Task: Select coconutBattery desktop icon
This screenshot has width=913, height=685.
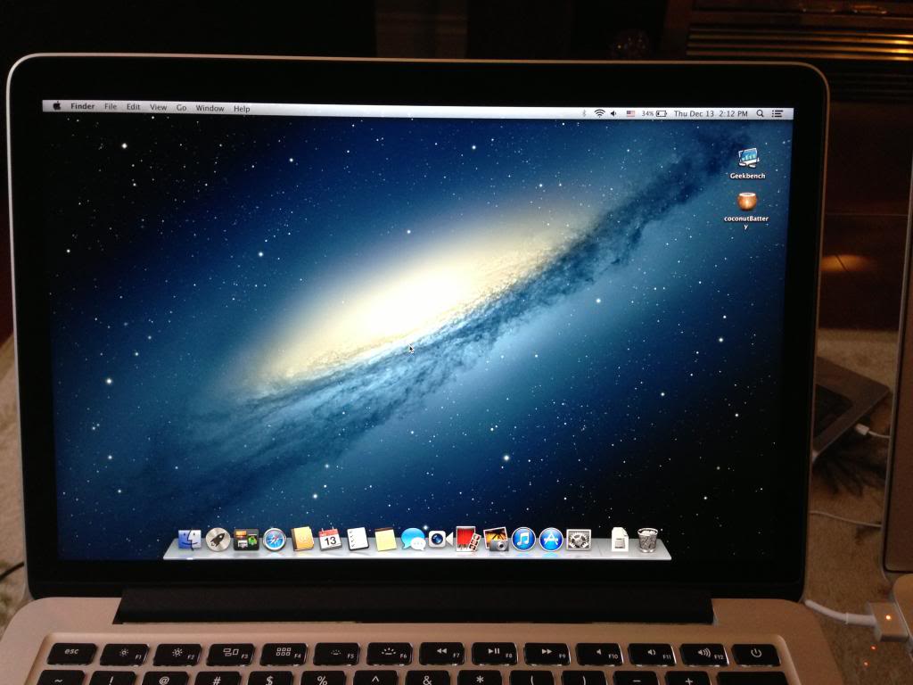Action: (746, 210)
